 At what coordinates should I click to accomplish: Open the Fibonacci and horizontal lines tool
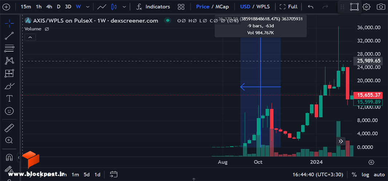pyautogui.click(x=9, y=48)
